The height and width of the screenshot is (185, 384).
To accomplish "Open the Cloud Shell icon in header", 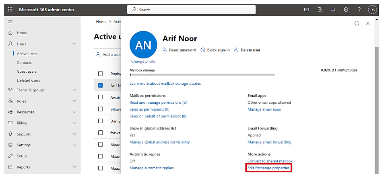I will click(x=306, y=10).
